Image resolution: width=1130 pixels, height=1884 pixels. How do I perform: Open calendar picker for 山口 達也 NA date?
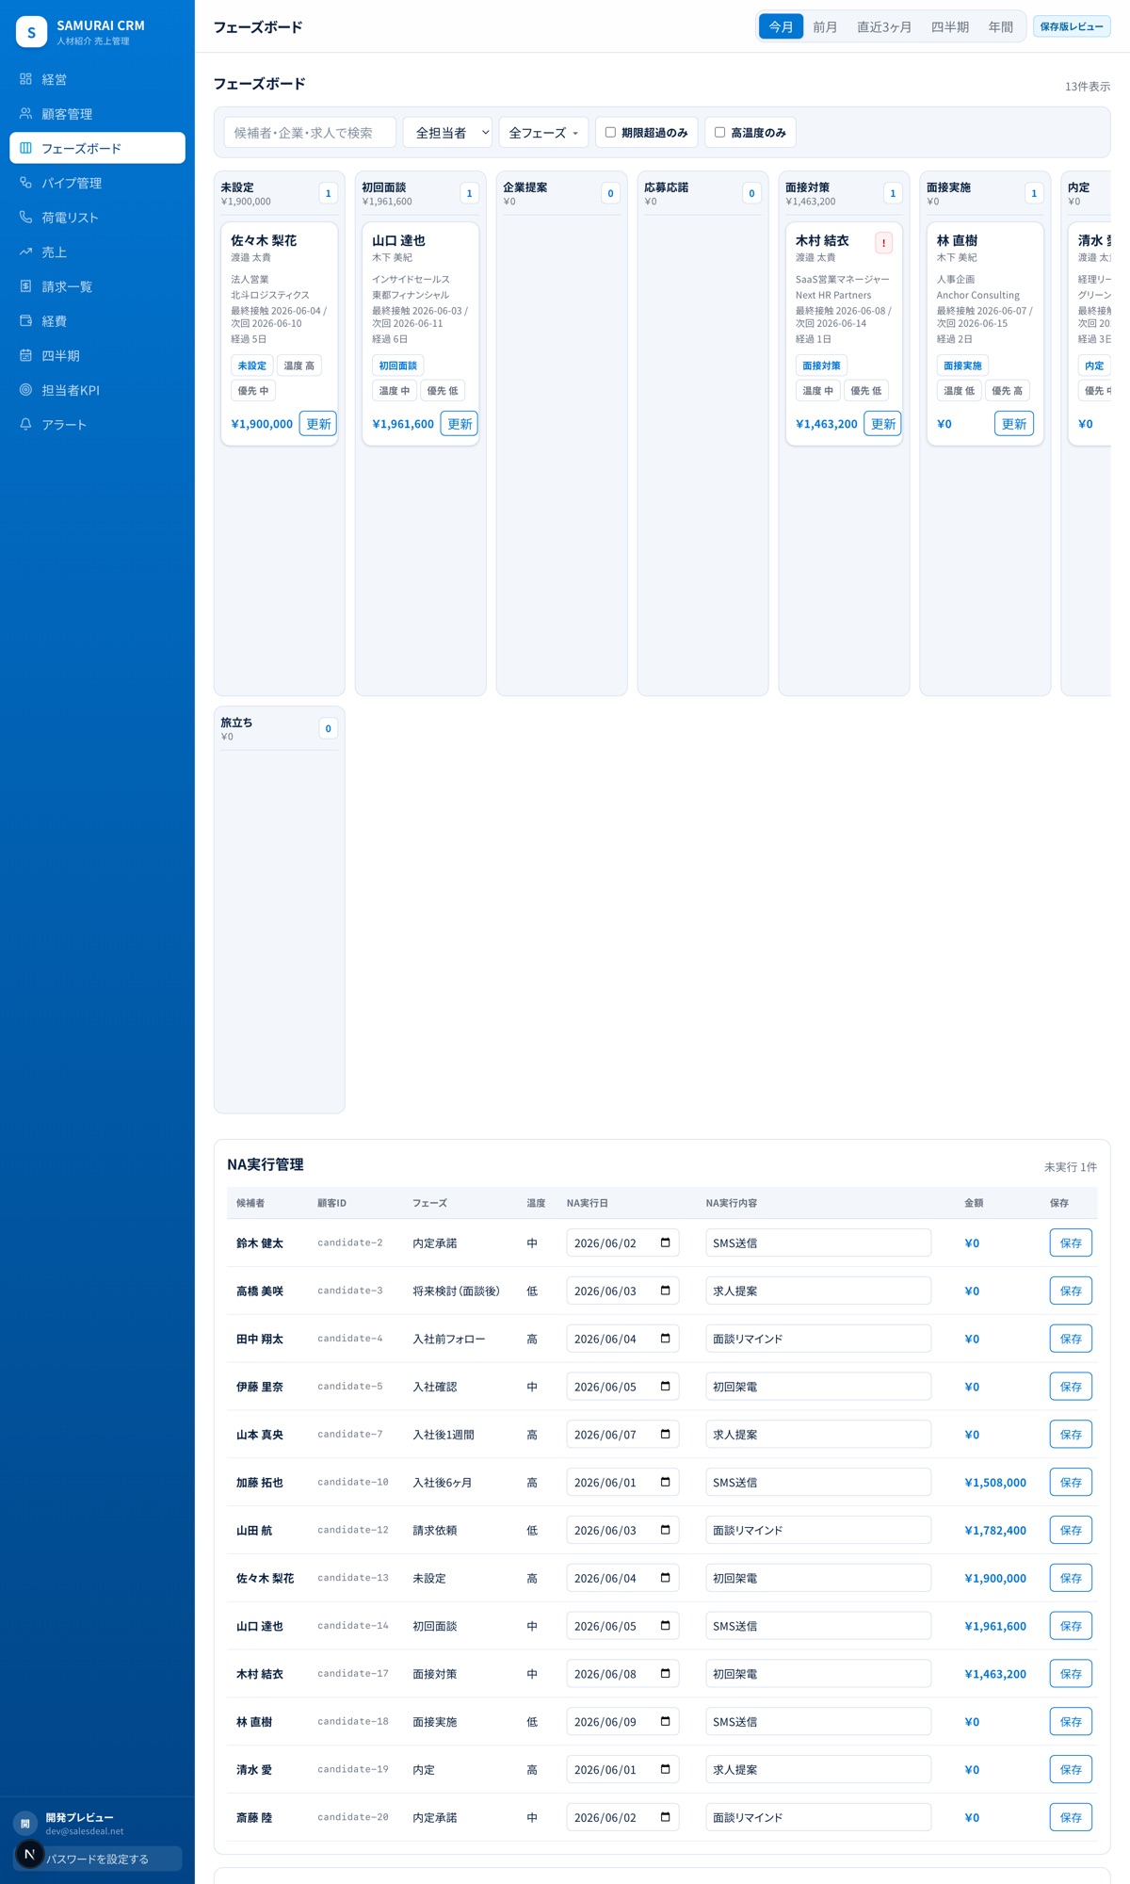[665, 1626]
